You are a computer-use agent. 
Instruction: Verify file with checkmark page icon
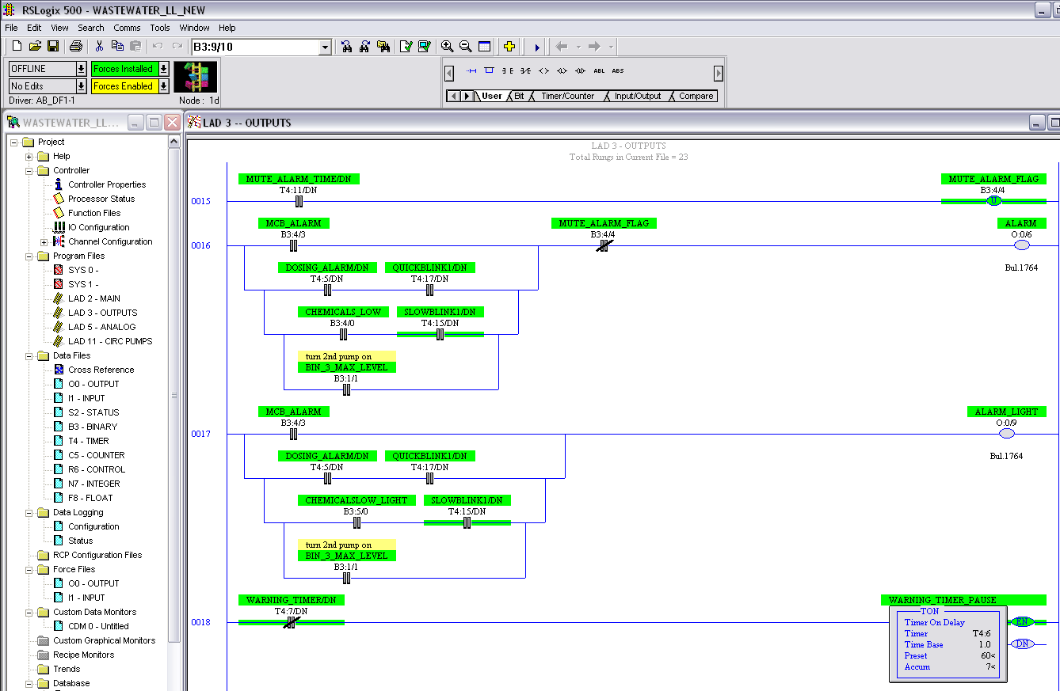406,47
